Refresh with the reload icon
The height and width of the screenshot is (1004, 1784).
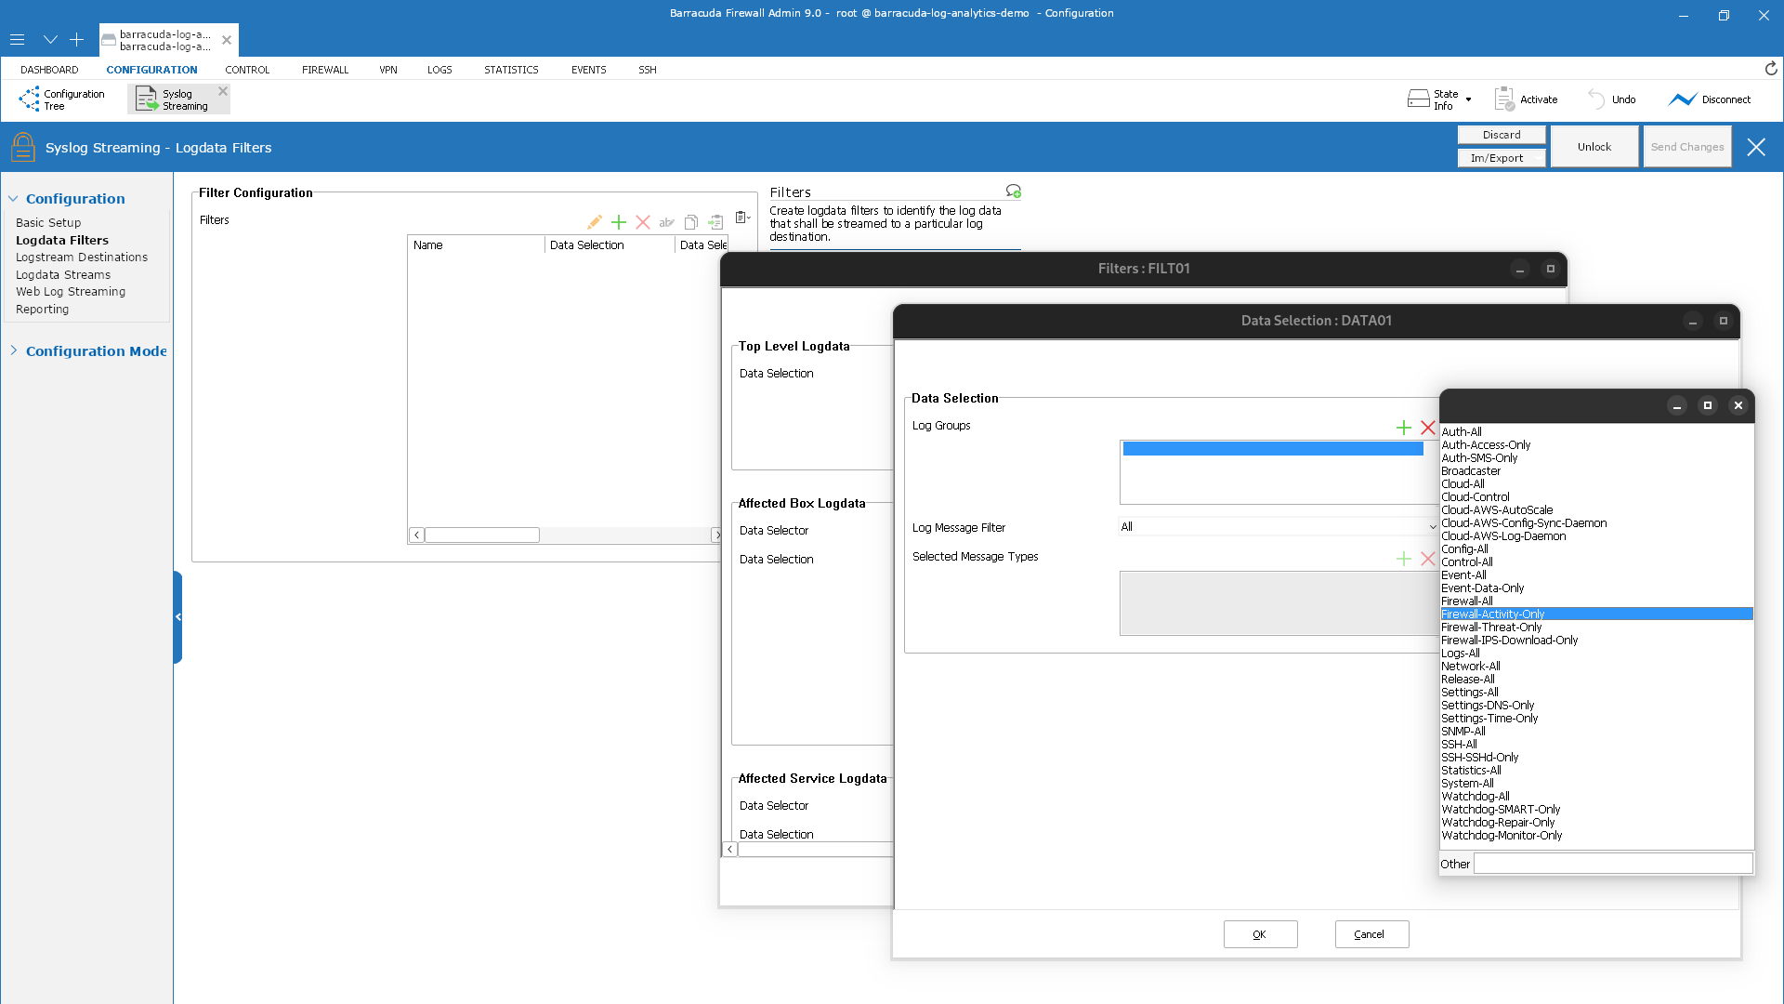[1771, 69]
